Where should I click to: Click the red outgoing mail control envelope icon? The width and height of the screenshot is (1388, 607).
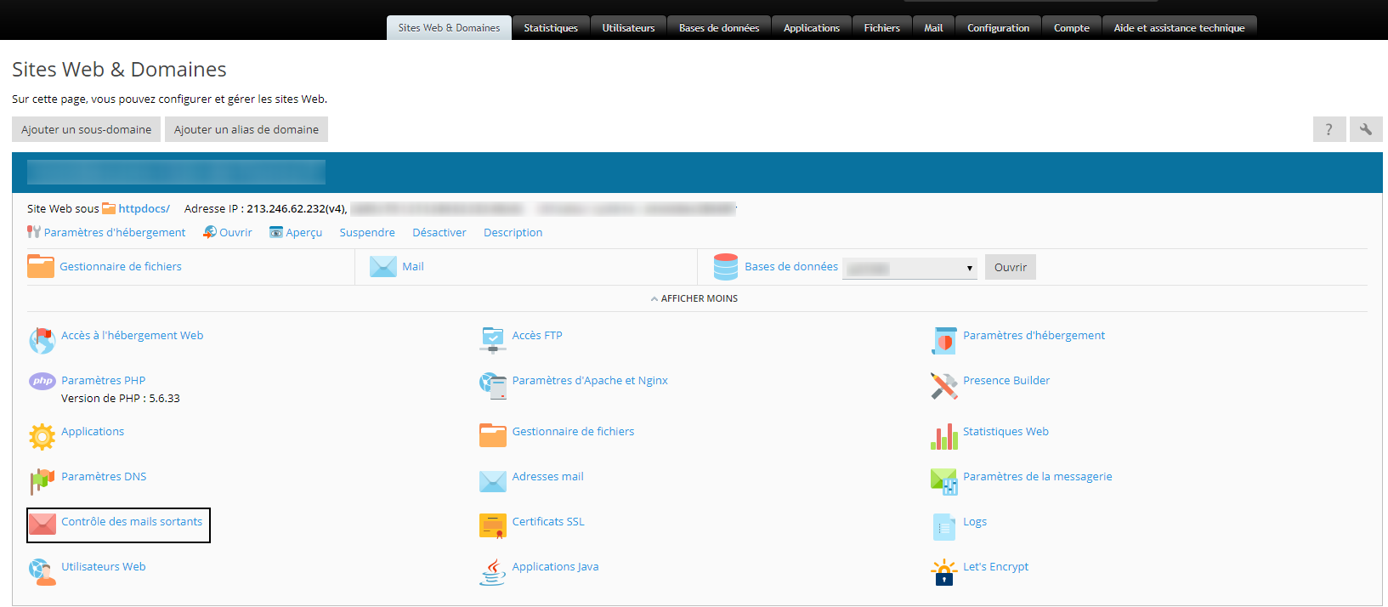(42, 525)
